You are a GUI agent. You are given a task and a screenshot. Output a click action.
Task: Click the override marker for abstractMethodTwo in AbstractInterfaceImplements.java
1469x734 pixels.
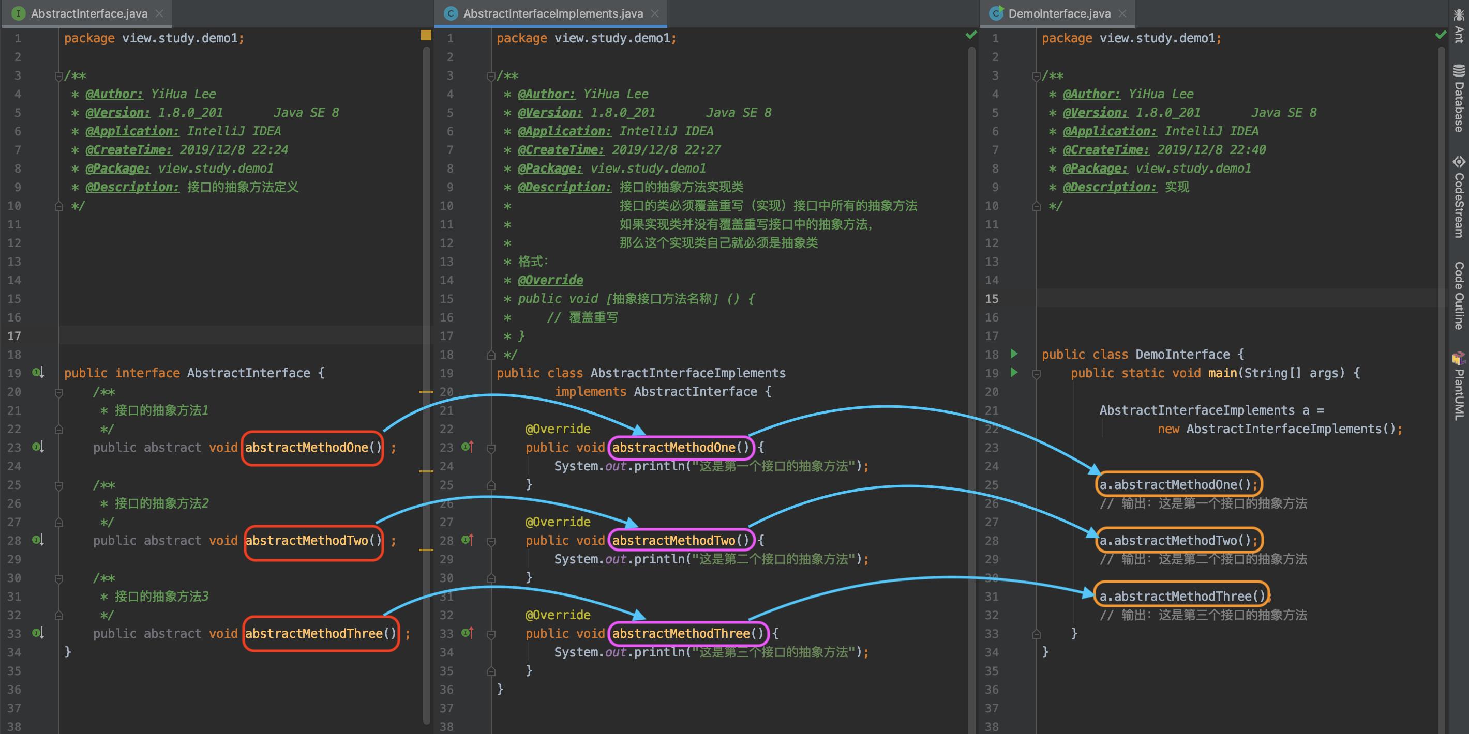coord(468,540)
